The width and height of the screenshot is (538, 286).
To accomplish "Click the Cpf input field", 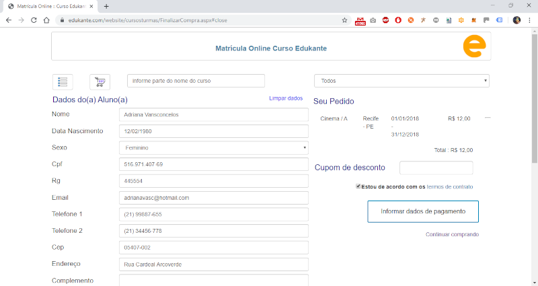I will point(214,164).
